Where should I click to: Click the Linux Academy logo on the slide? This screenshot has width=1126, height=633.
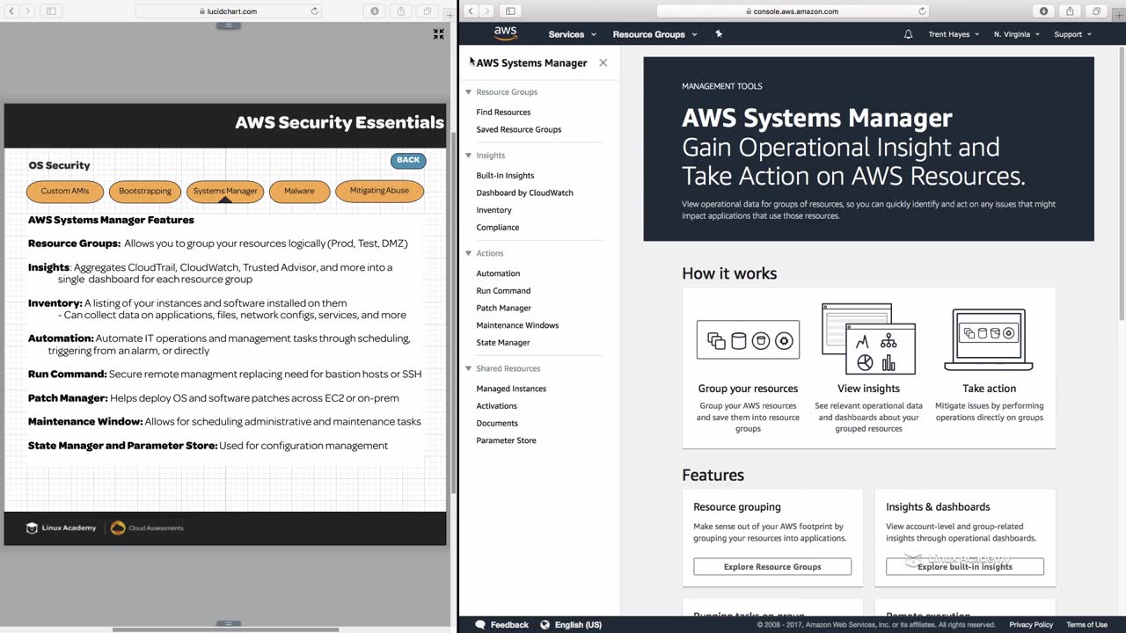point(61,527)
